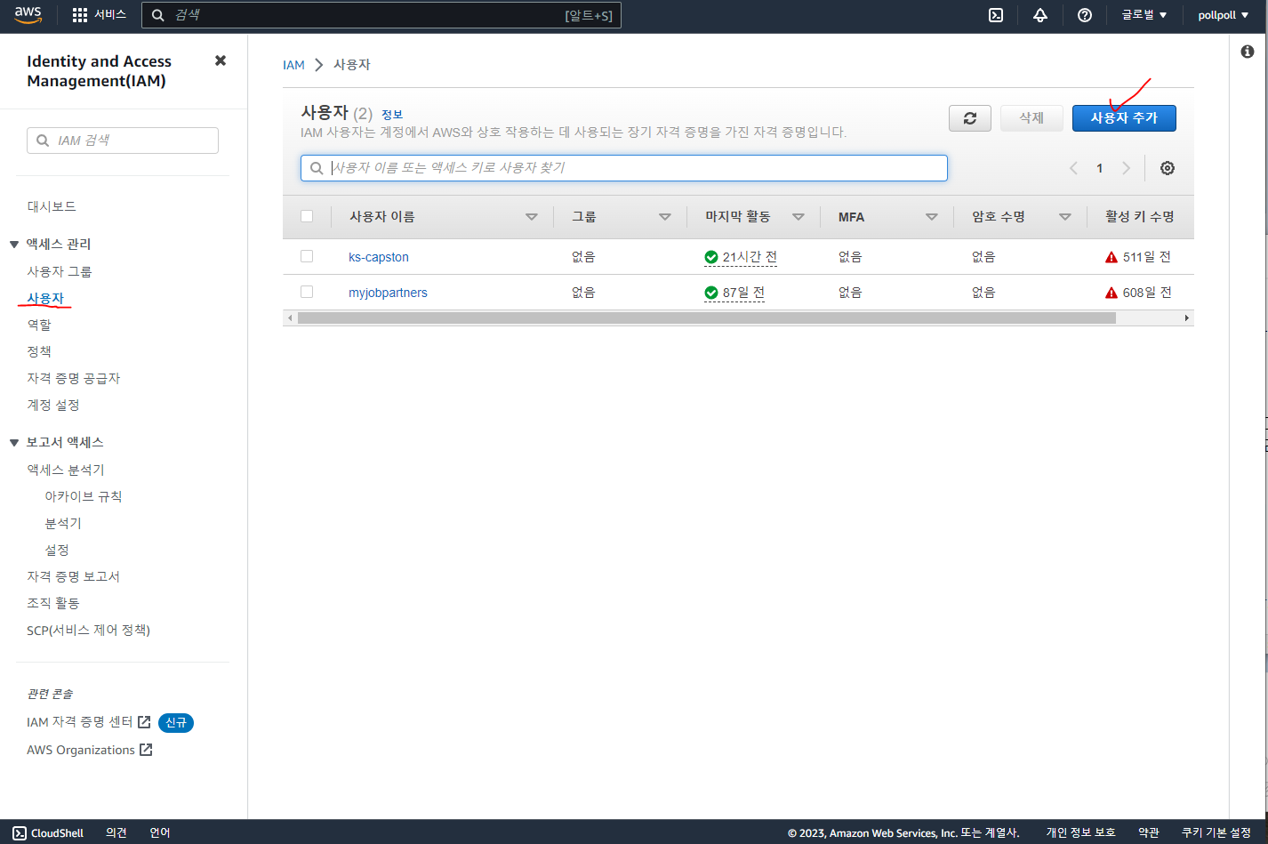Click the IAM breadcrumb link

pyautogui.click(x=293, y=65)
